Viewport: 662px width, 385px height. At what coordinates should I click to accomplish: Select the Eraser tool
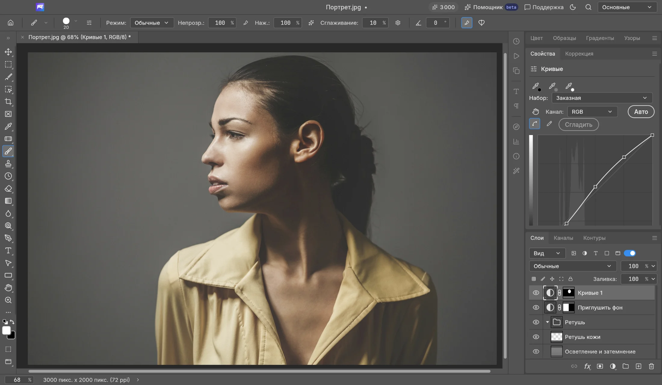(x=8, y=189)
